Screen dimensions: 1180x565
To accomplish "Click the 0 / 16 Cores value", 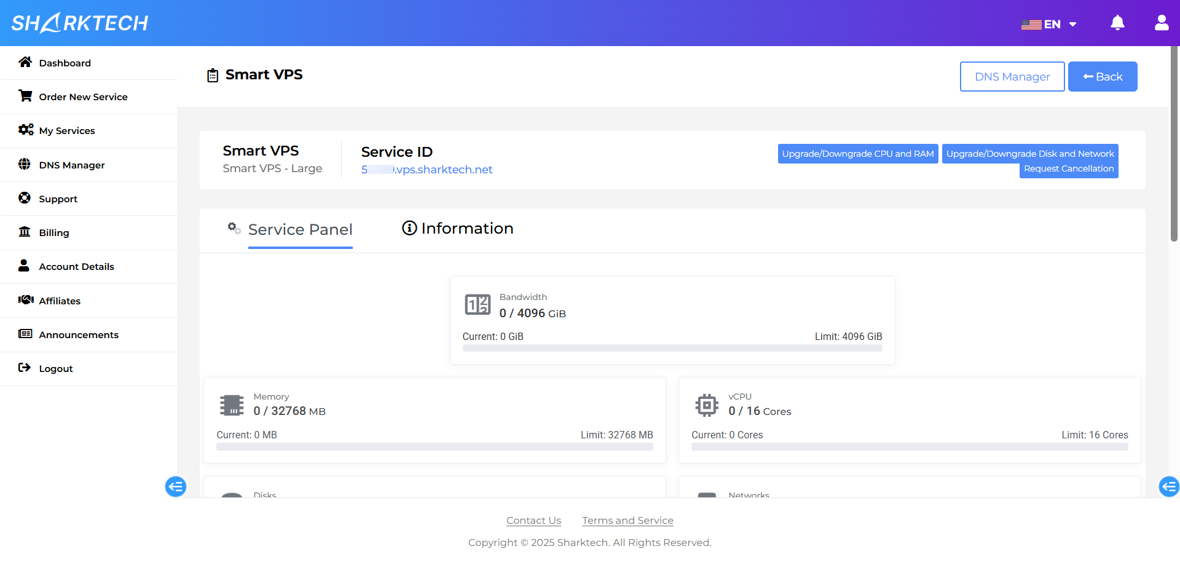I will (x=760, y=411).
